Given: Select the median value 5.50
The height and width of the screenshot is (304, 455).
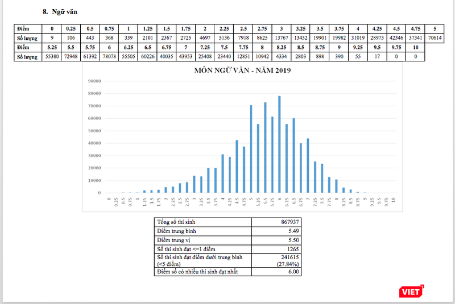Looking at the screenshot, I should (292, 240).
